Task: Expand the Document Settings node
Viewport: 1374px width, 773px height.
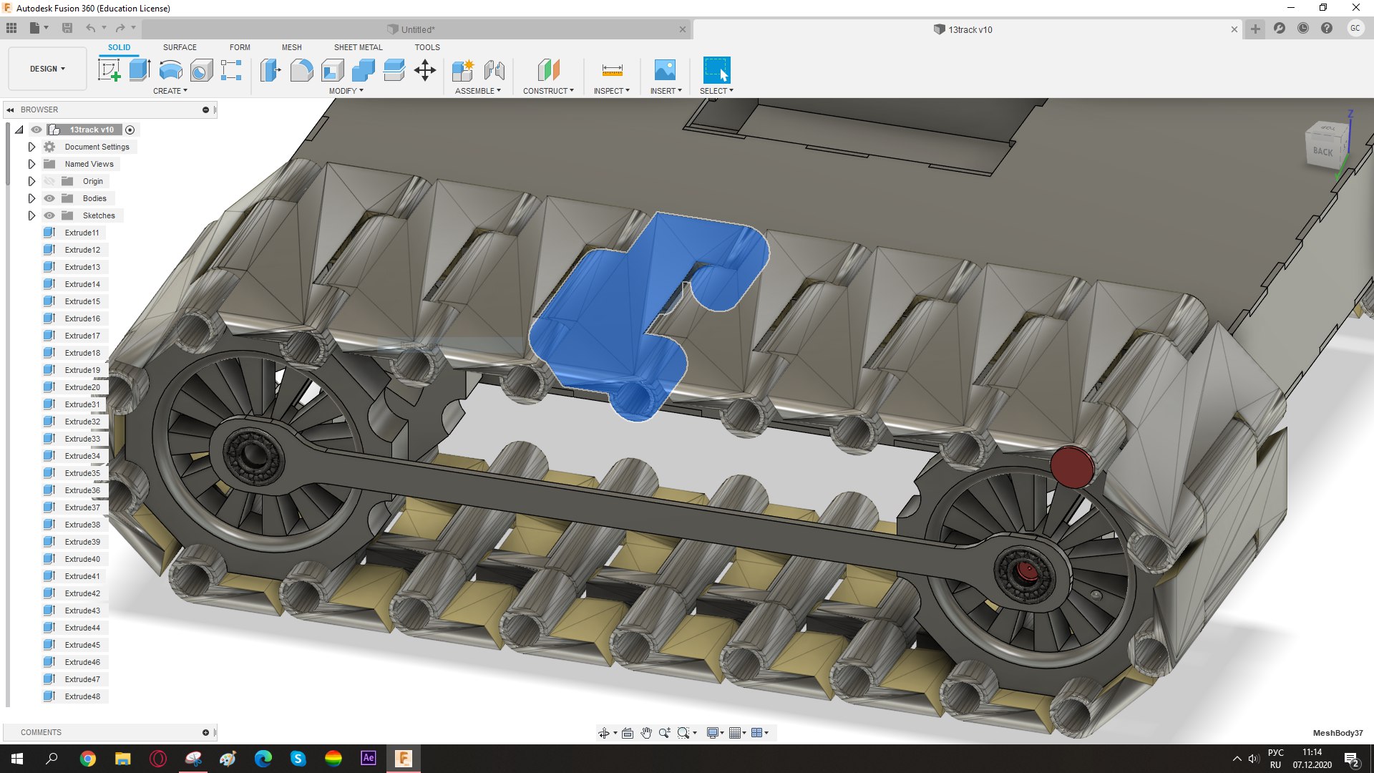Action: pos(31,147)
